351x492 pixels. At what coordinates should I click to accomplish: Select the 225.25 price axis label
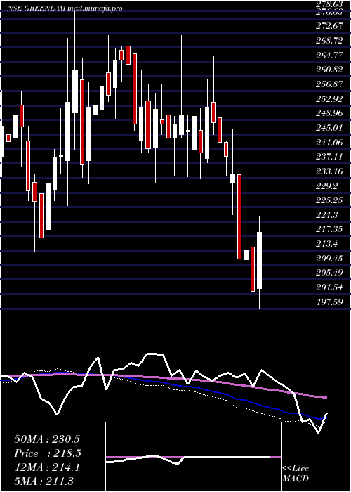click(330, 200)
